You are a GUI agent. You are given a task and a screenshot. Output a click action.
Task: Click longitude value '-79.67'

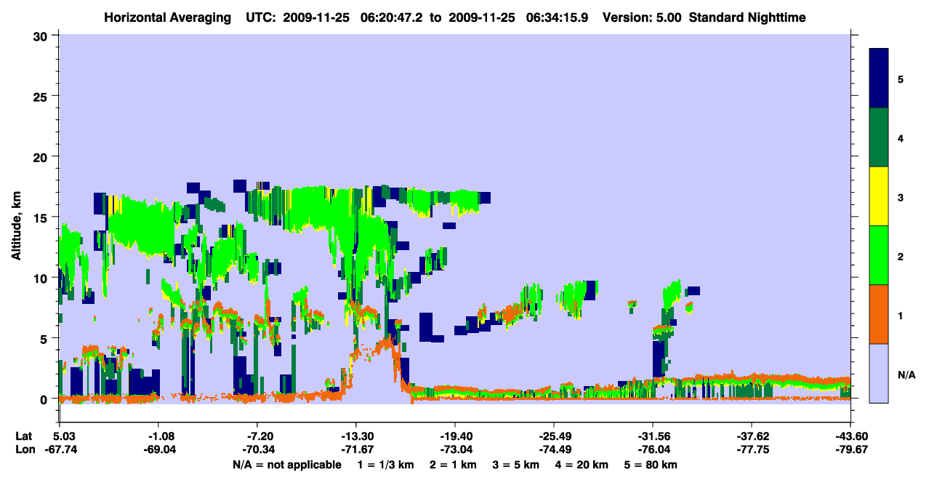(850, 449)
